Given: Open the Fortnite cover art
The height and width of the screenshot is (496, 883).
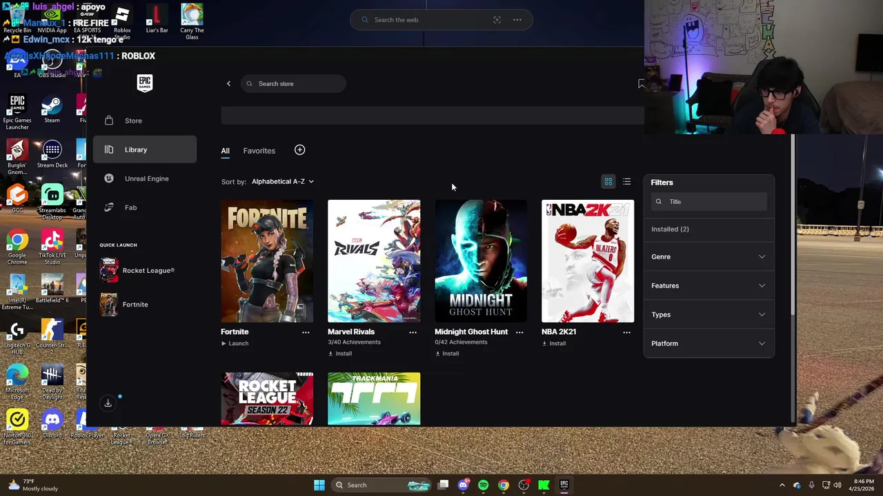Looking at the screenshot, I should (267, 261).
